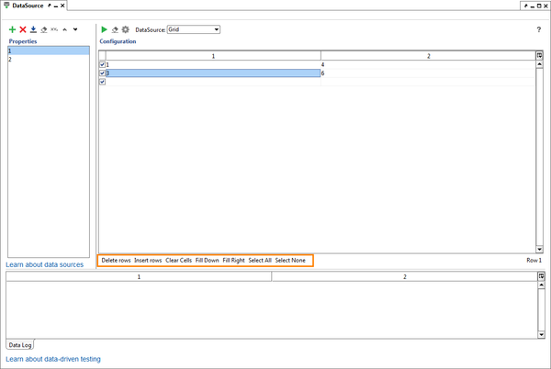Click the Delete rows button
Viewport: 551px width, 369px height.
(116, 261)
